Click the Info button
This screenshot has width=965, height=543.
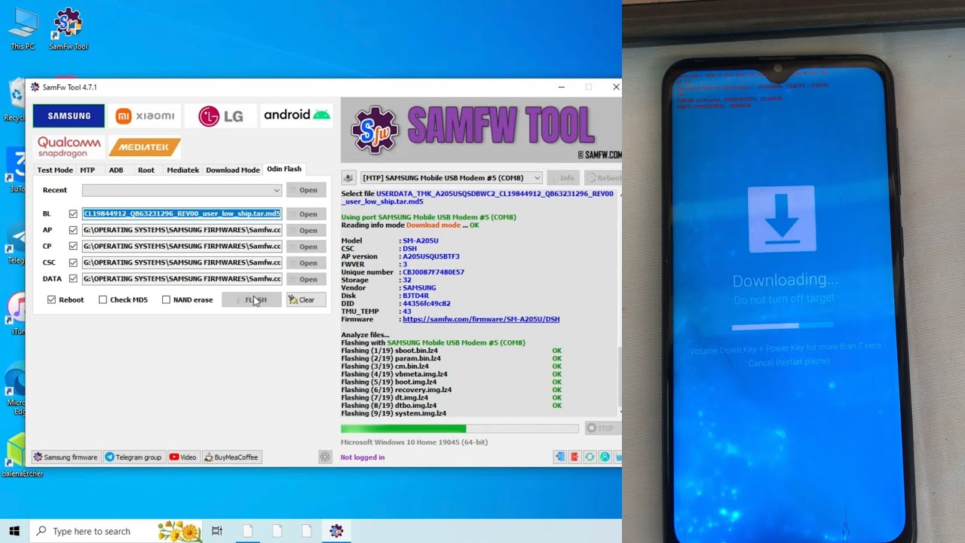563,178
